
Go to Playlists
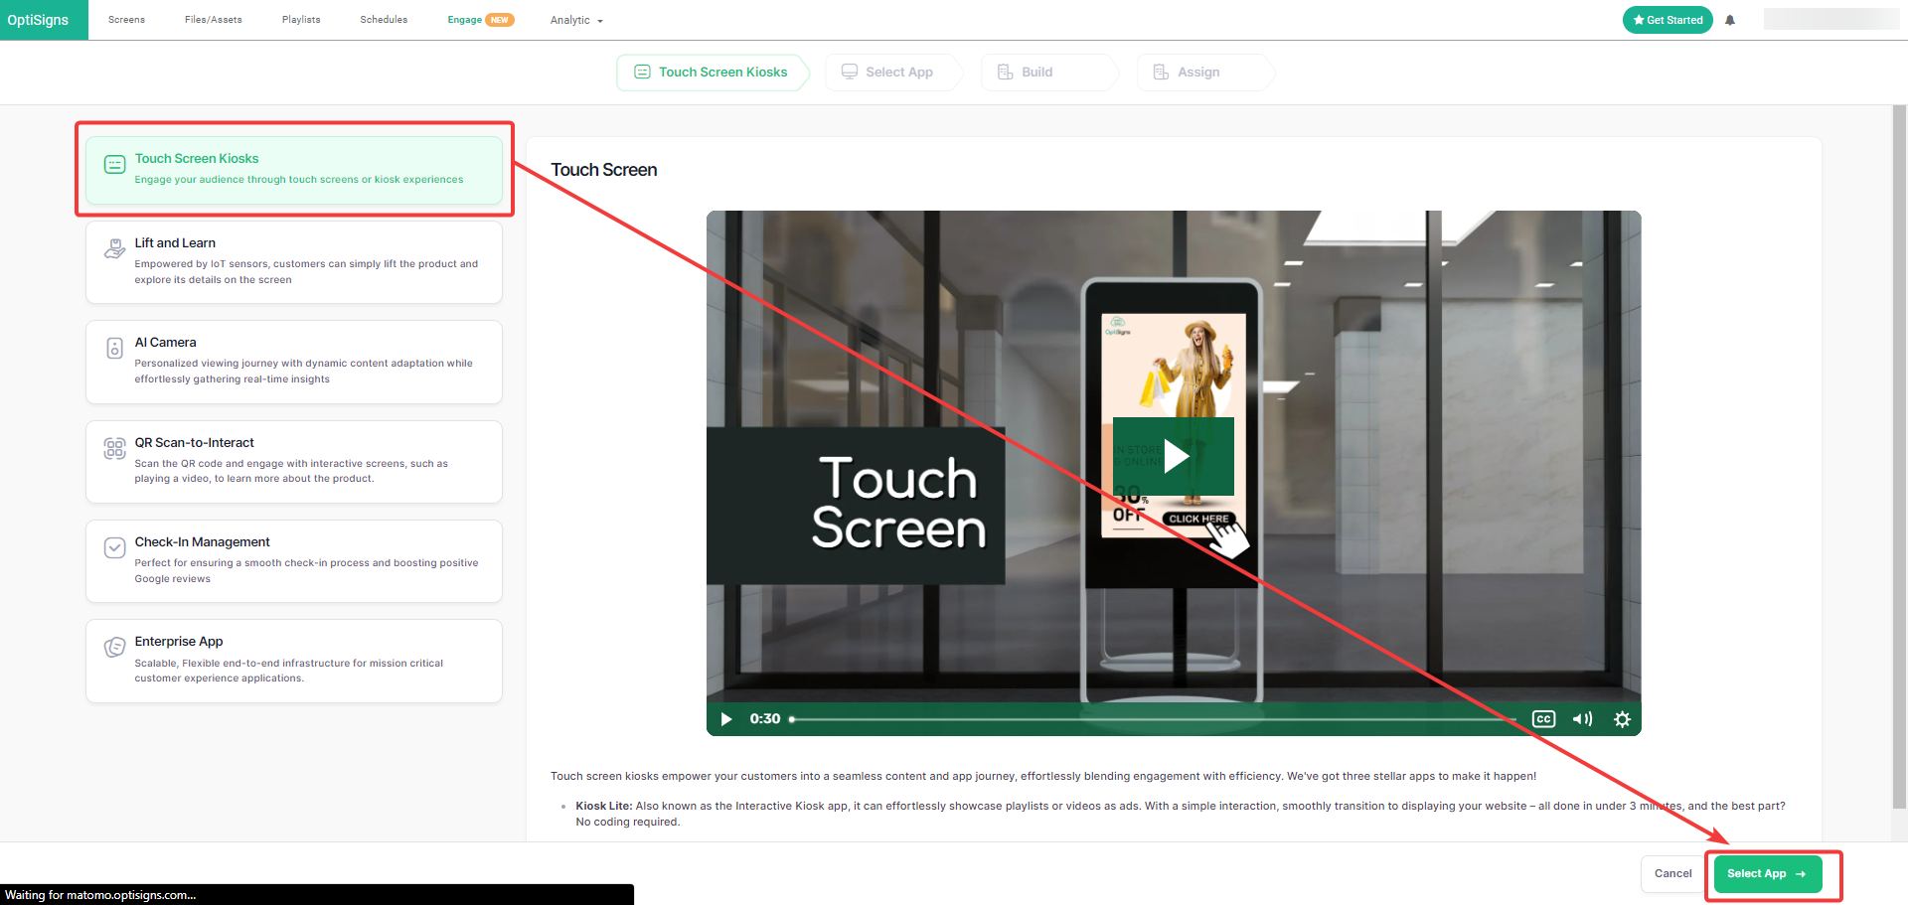pos(301,20)
